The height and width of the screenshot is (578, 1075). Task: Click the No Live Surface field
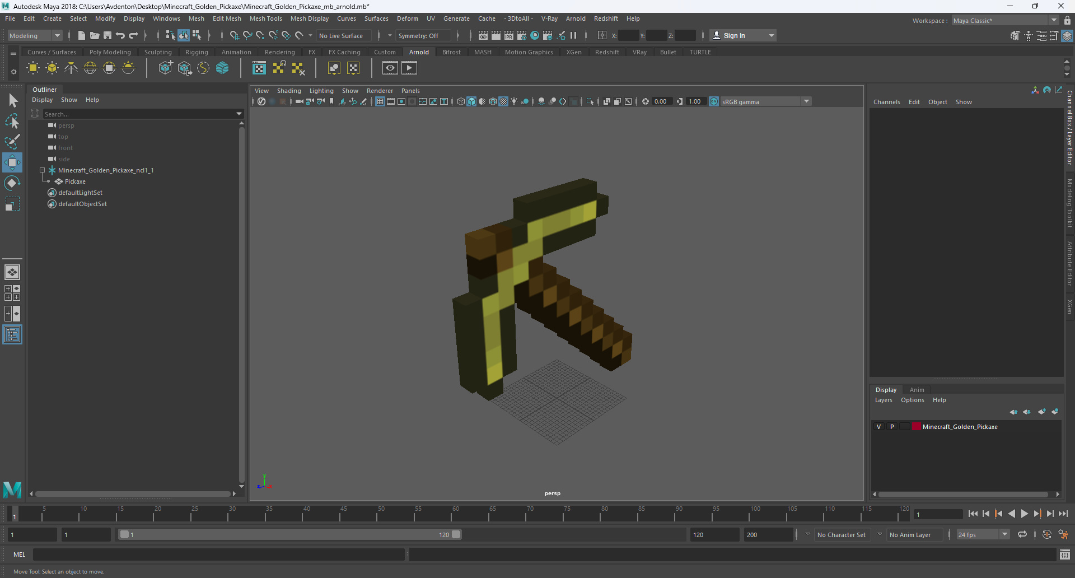(343, 36)
